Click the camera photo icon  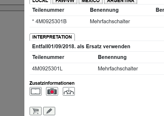coord(52,91)
